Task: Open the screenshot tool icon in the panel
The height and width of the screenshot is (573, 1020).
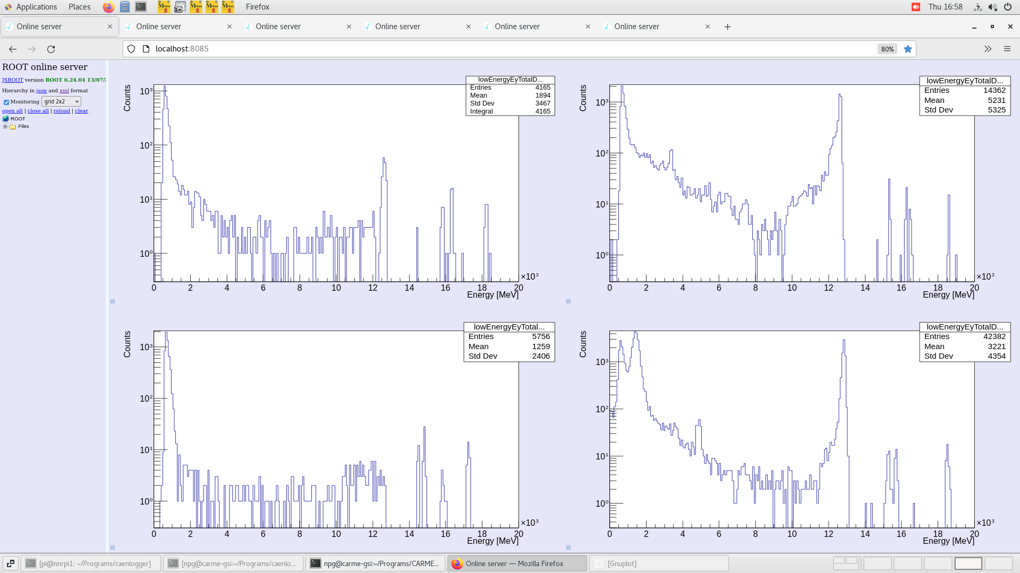Action: click(x=180, y=7)
